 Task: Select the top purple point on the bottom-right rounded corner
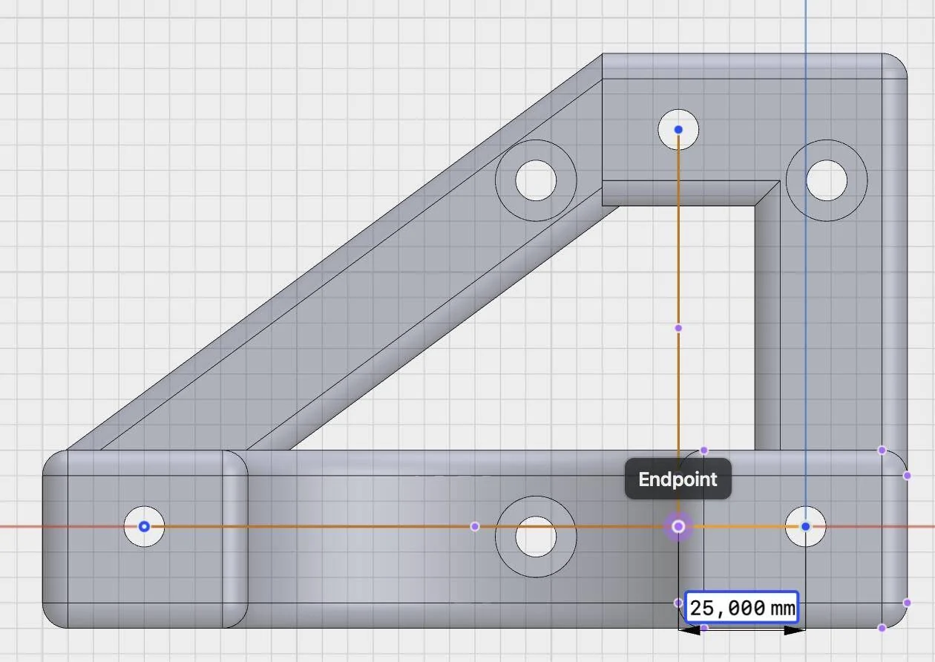(x=882, y=450)
